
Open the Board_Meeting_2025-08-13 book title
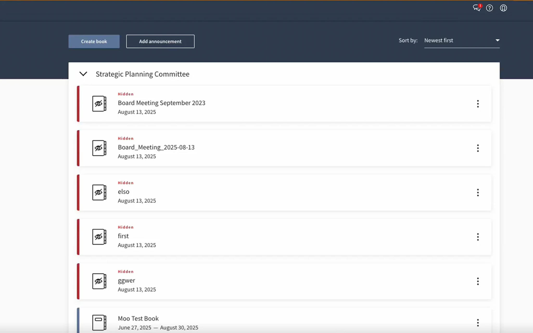pos(156,147)
